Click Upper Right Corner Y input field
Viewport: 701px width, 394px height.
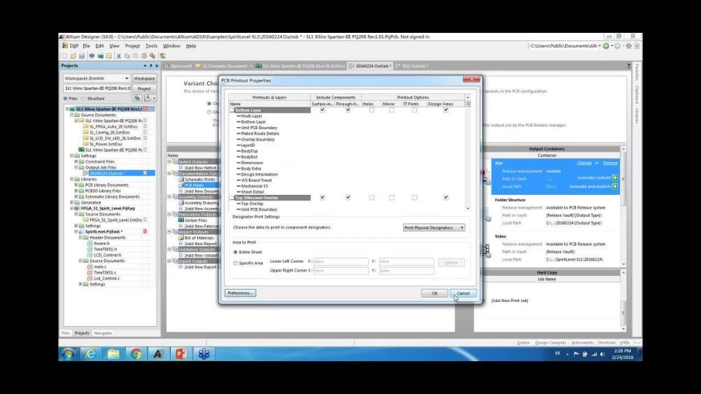coord(407,271)
